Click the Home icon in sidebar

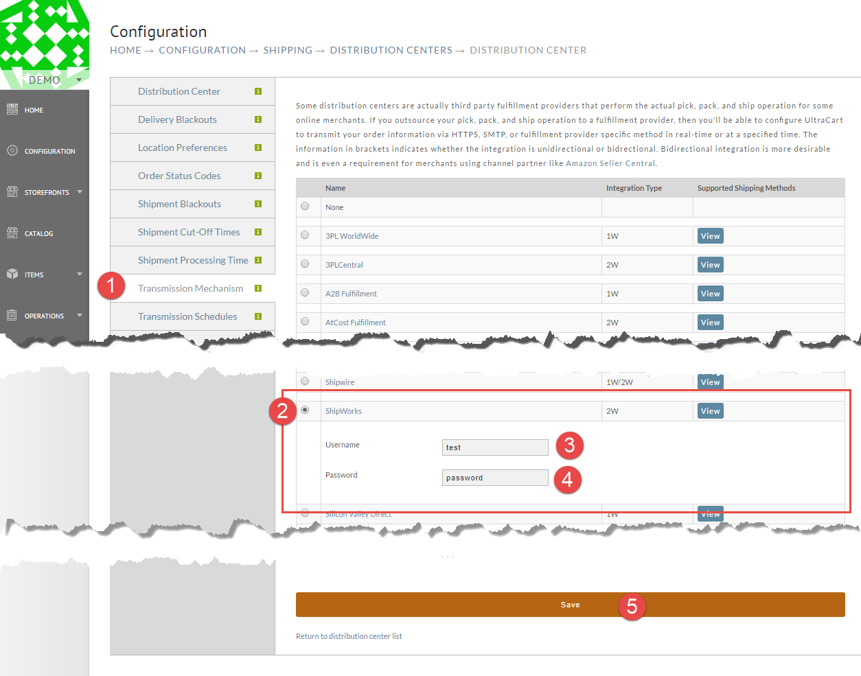12,109
